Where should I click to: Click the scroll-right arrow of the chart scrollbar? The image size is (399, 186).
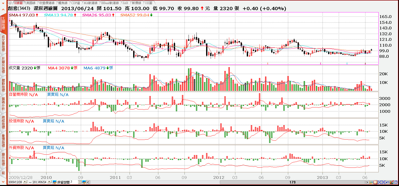(x=367, y=182)
